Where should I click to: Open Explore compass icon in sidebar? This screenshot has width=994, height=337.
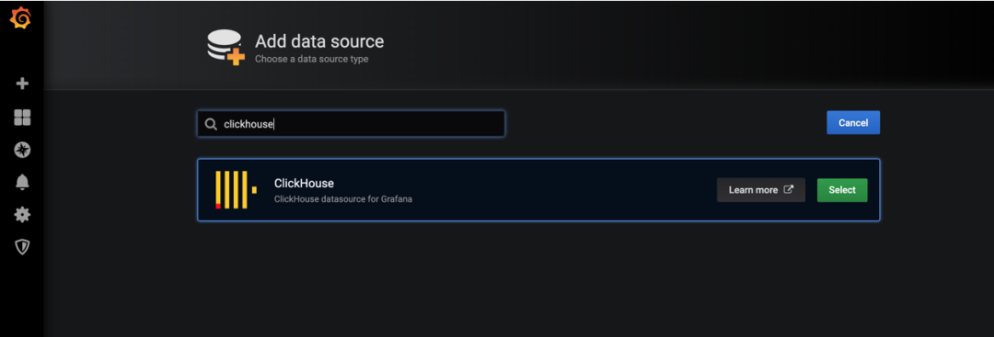point(22,150)
